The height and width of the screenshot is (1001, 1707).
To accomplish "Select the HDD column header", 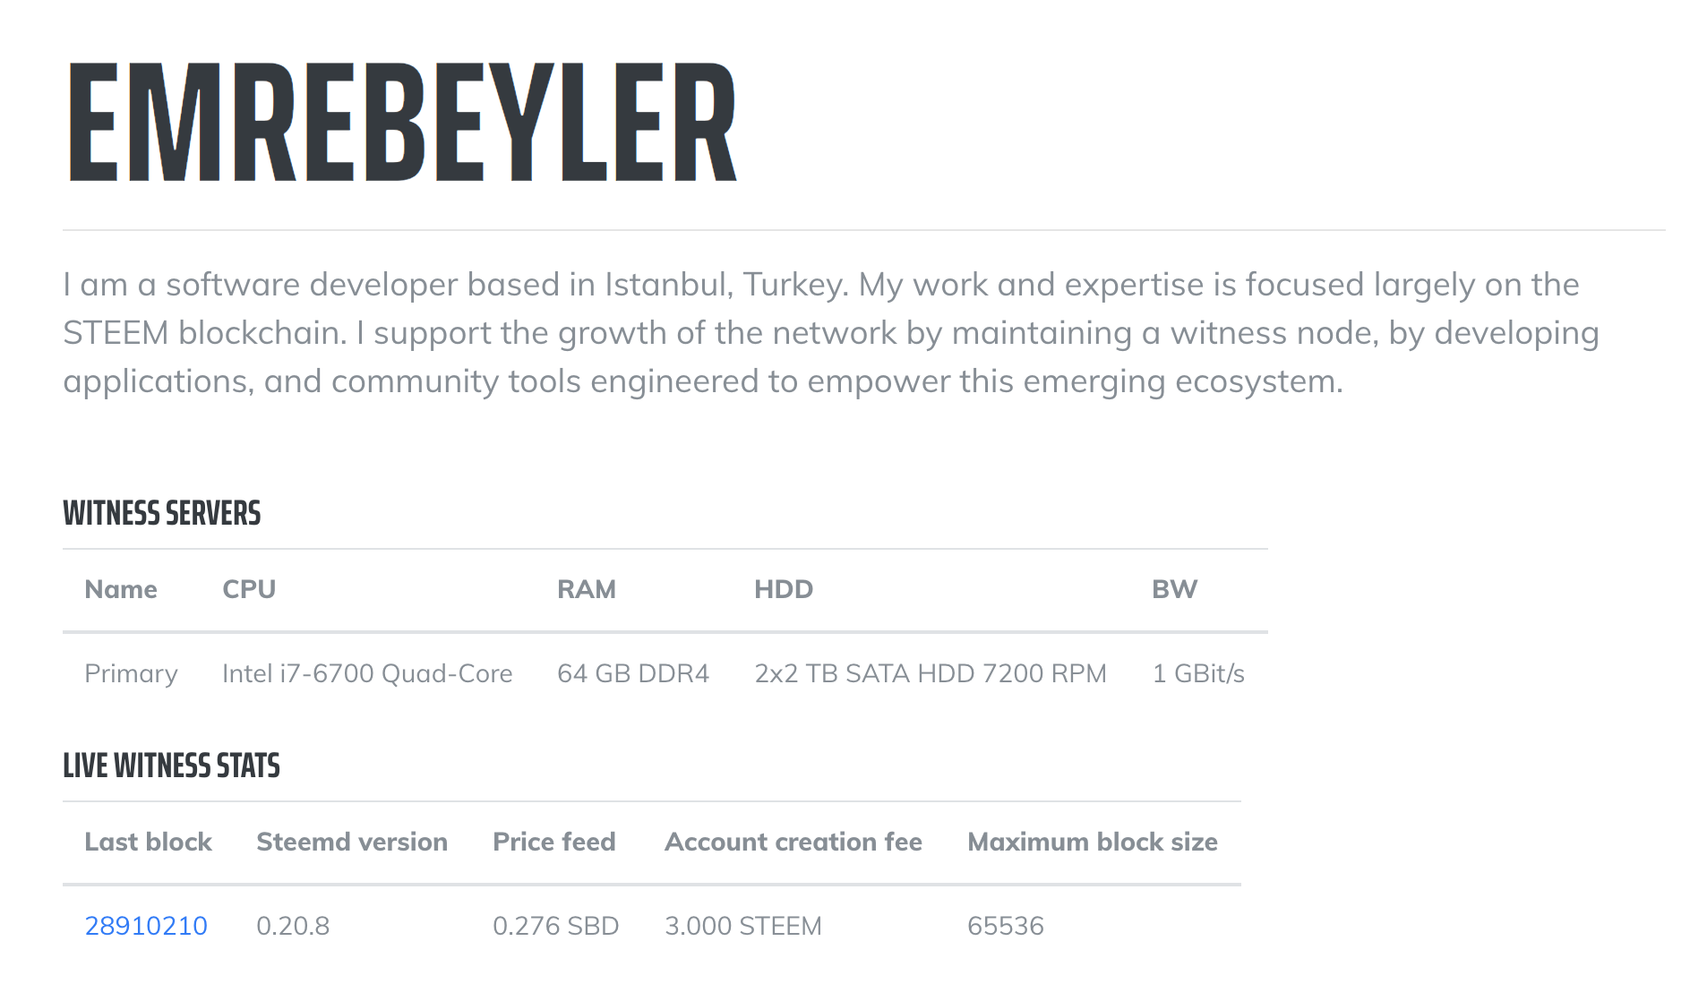I will point(784,589).
